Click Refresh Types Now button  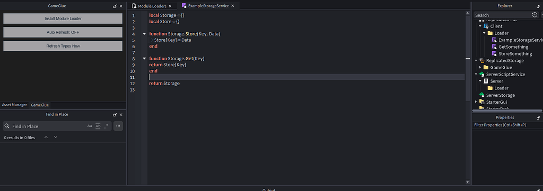[63, 46]
